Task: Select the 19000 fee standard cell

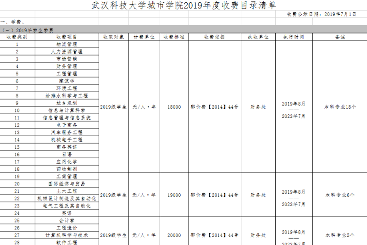Action: (x=174, y=195)
